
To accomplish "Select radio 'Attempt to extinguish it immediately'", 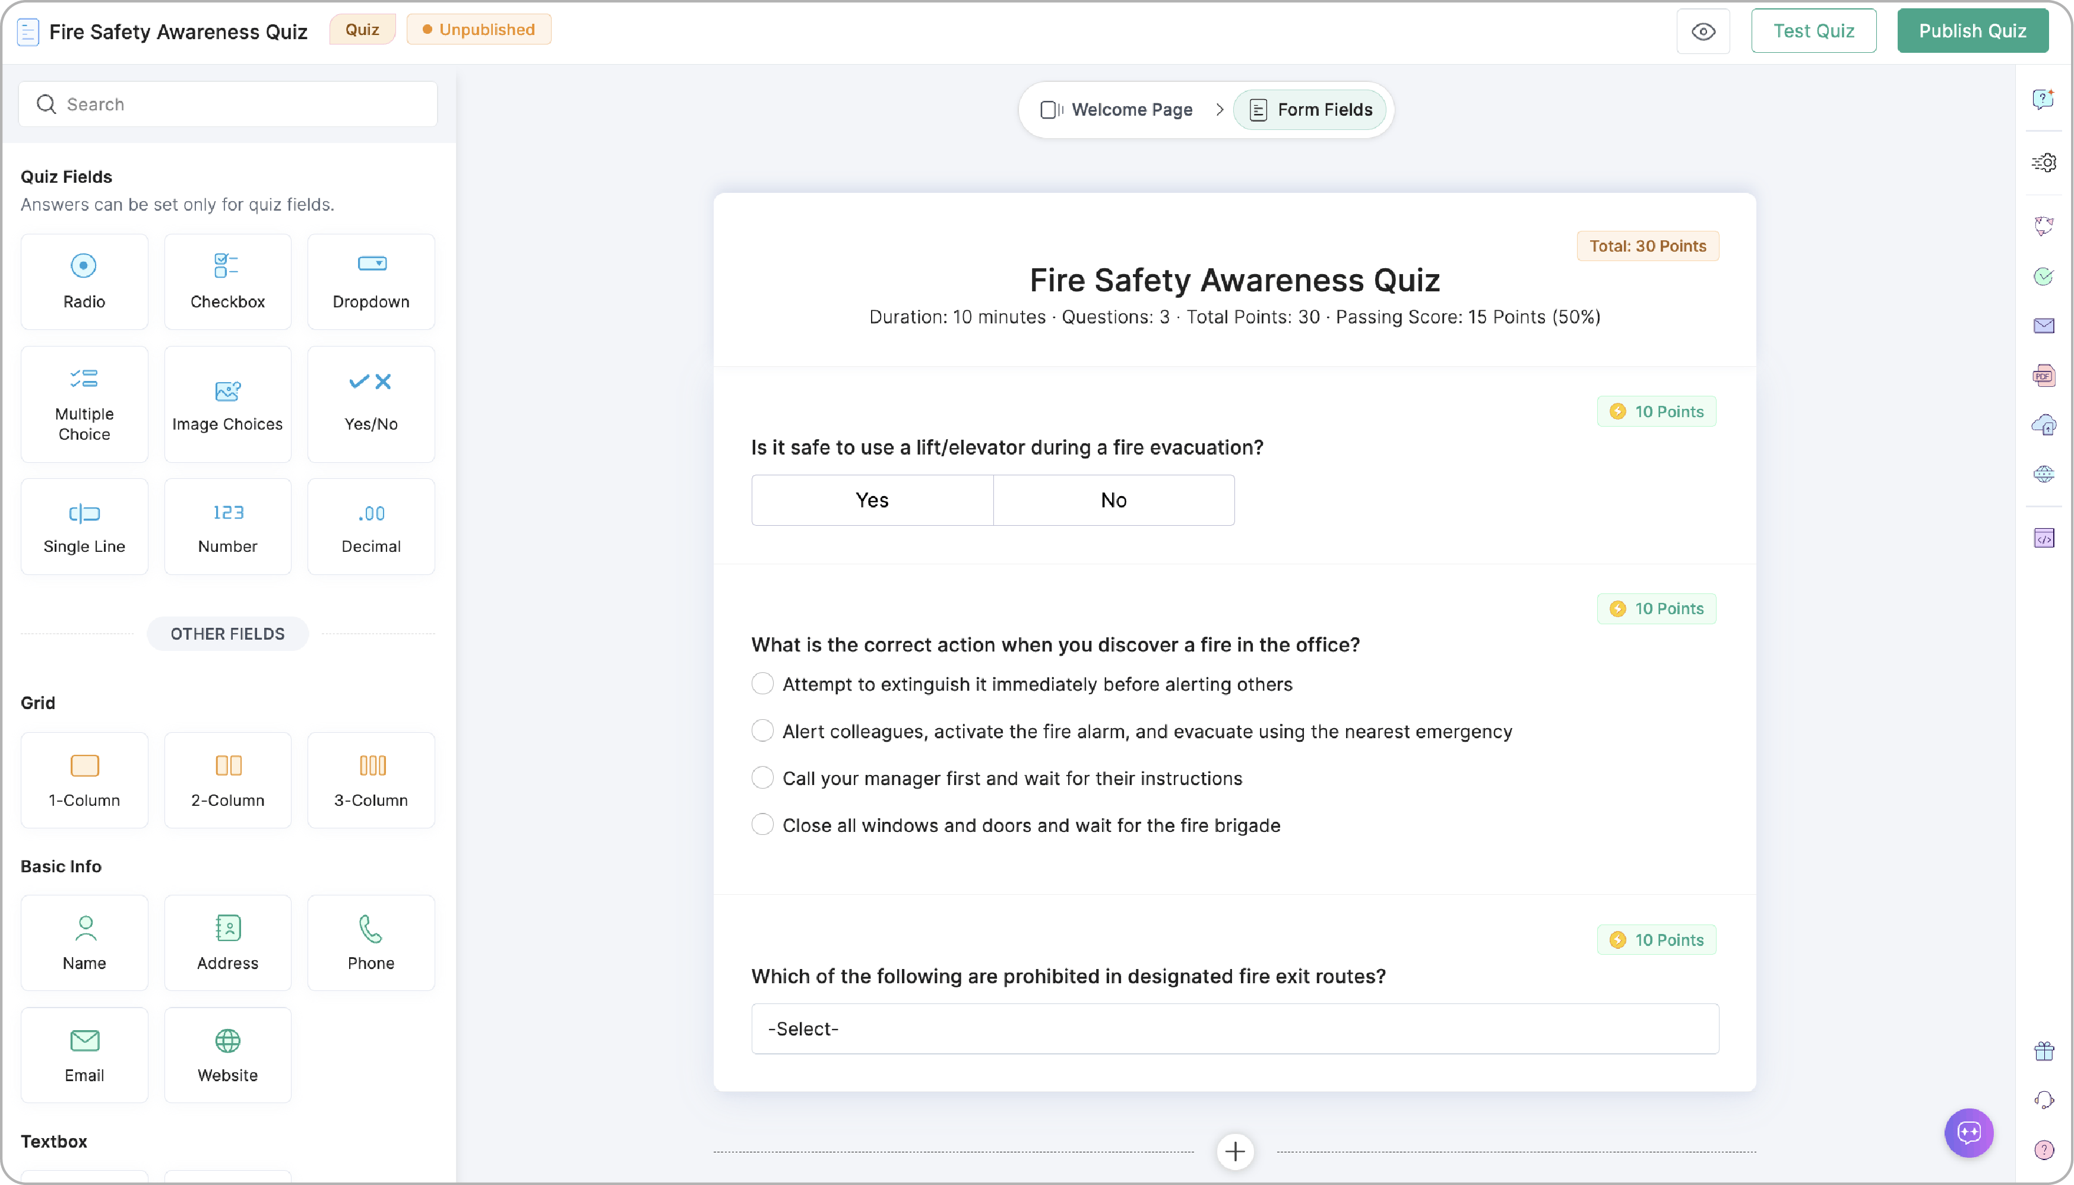I will pyautogui.click(x=762, y=684).
